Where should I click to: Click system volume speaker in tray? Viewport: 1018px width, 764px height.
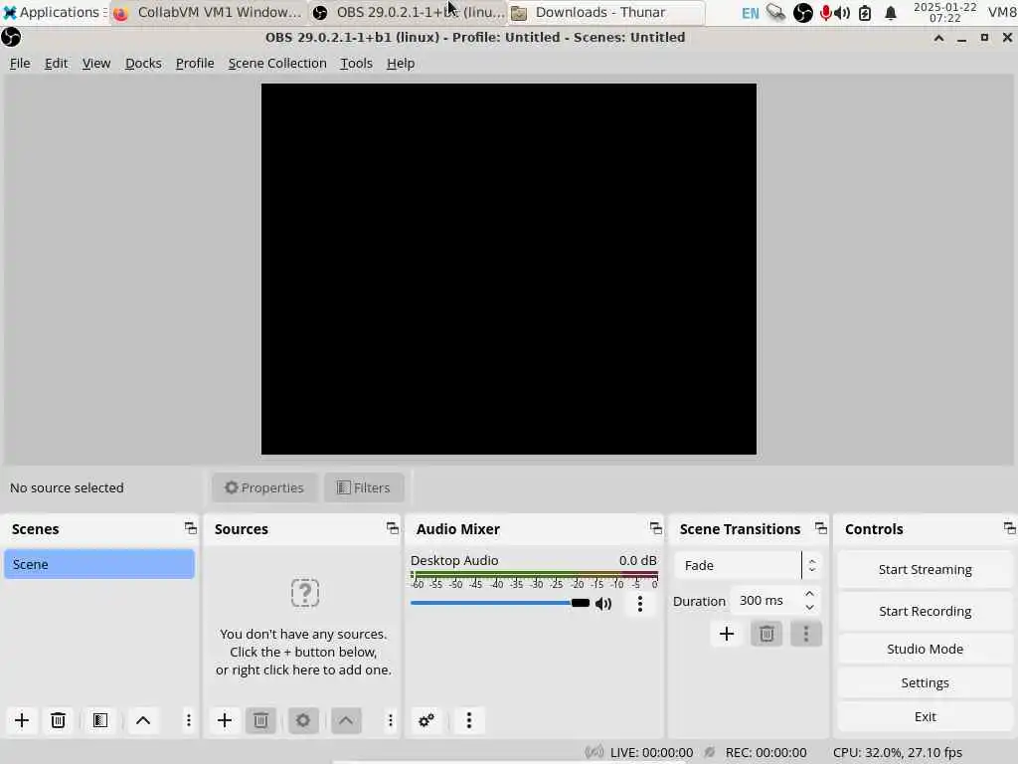(843, 12)
